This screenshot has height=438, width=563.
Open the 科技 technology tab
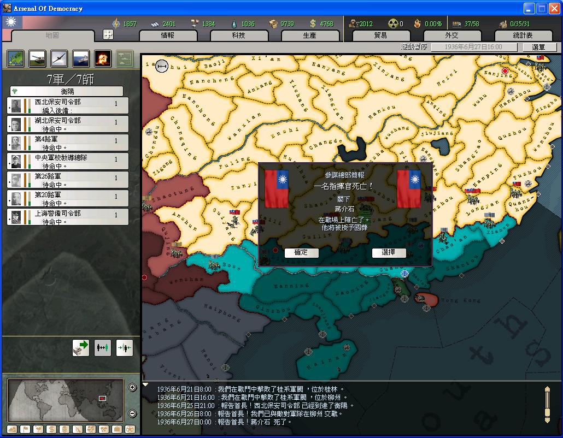click(239, 35)
